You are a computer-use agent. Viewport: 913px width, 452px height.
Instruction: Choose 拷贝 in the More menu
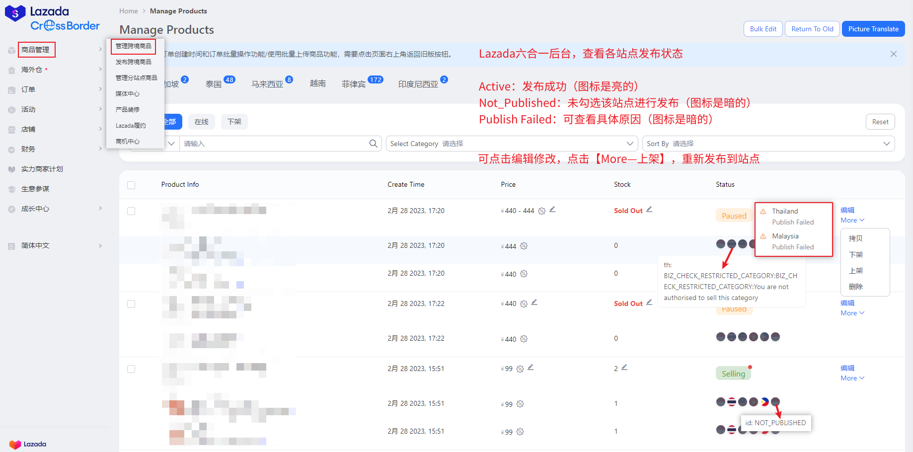[856, 238]
